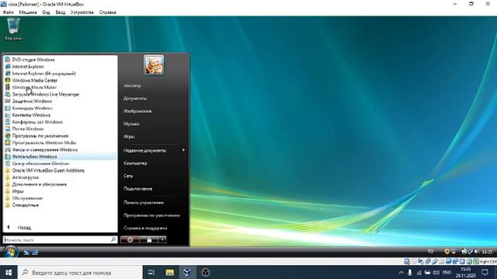Click the VirtualBox display status icon
This screenshot has height=279, width=497.
tap(449, 261)
